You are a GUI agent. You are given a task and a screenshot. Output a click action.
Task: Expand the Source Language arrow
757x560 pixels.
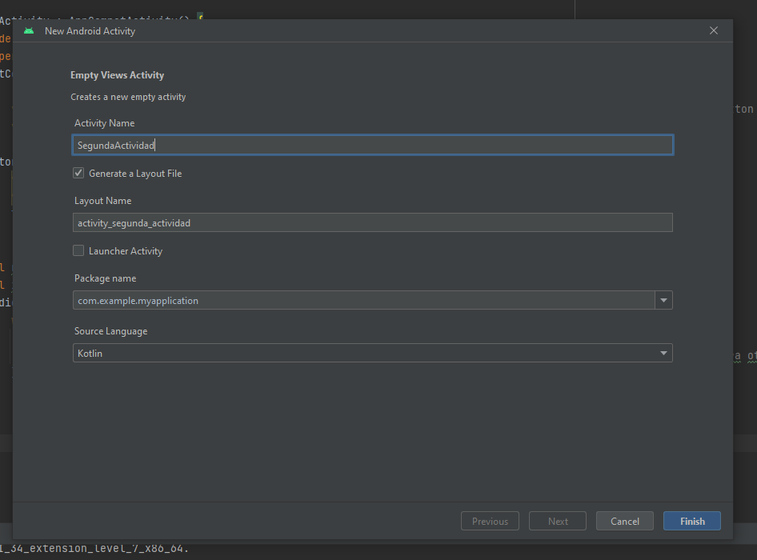[663, 353]
